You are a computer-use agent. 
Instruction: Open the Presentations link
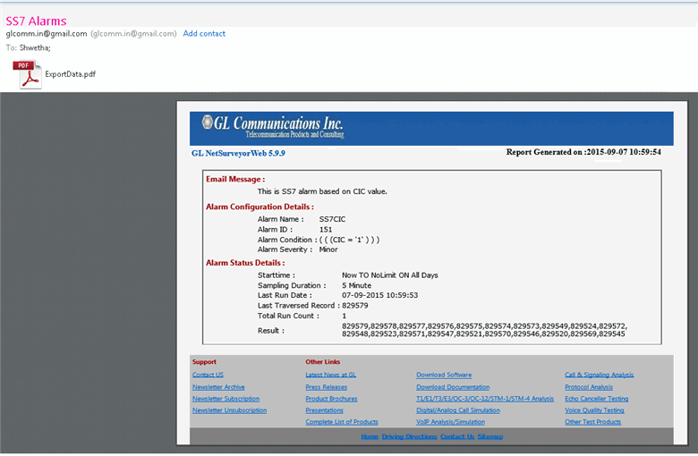(x=324, y=410)
